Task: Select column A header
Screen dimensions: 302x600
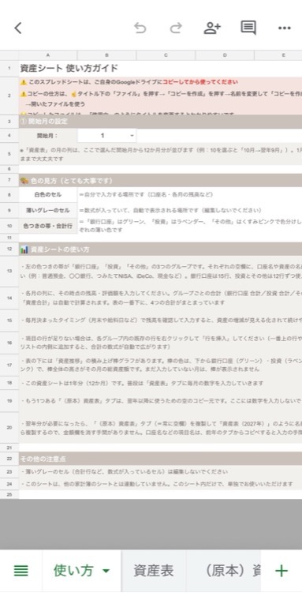Action: (x=48, y=55)
